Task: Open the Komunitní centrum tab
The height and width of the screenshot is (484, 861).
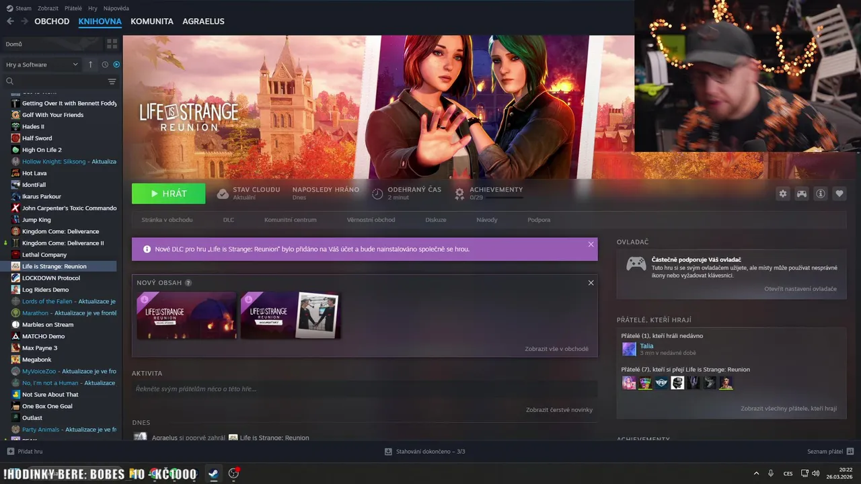Action: click(290, 220)
